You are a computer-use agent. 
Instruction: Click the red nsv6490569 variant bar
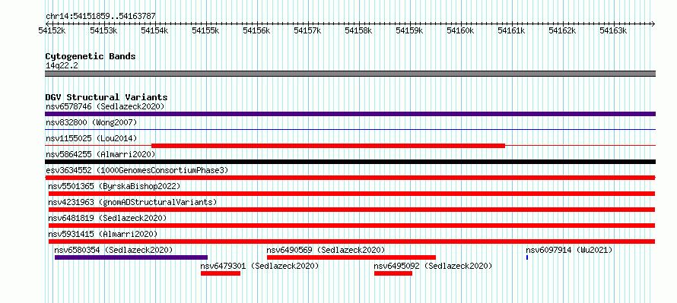(351, 257)
